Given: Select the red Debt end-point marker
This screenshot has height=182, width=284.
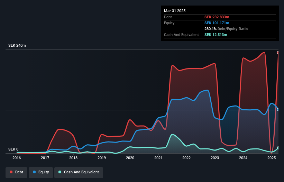Looking at the screenshot, I should click(278, 53).
